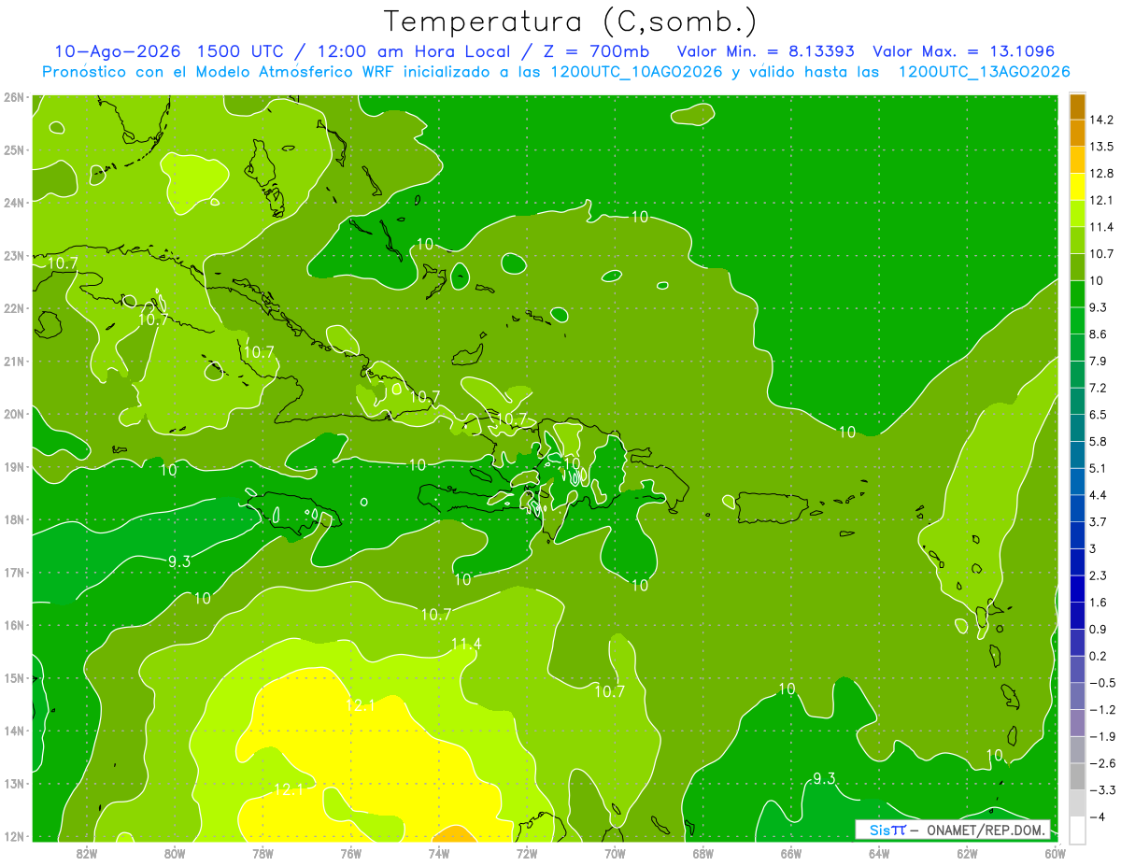Click the 82W longitude axis label

click(x=86, y=853)
